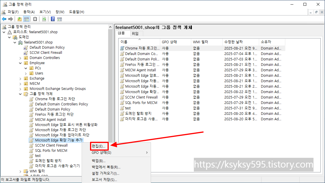
Task: Collapse the feelanet5001.shop domain node
Action: click(x=15, y=42)
